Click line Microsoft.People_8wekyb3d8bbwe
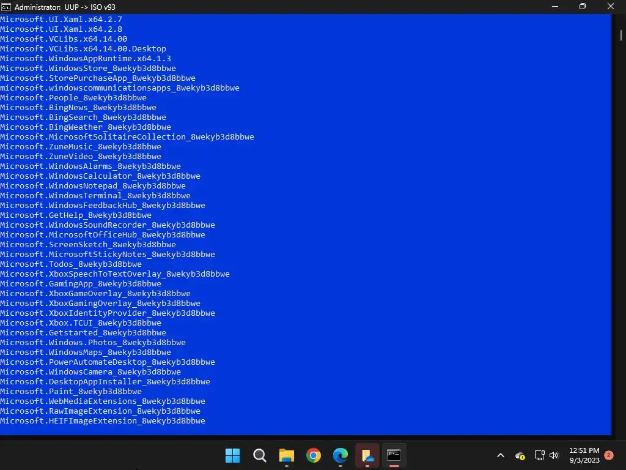This screenshot has width=626, height=470. coord(73,97)
